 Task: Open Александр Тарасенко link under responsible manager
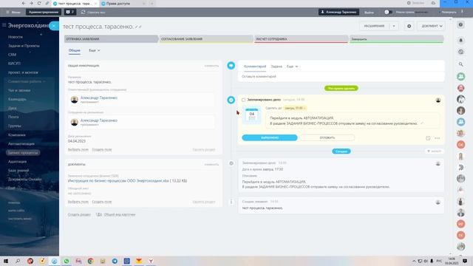[99, 98]
